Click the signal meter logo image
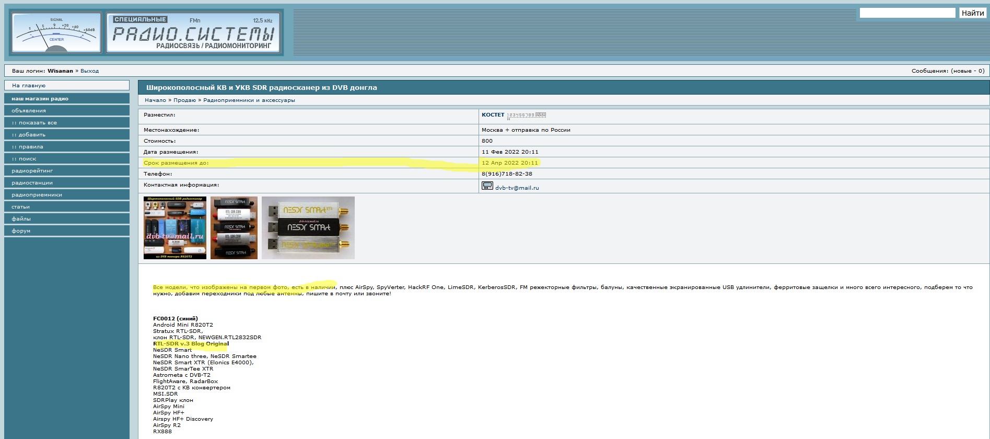The width and height of the screenshot is (990, 439). tap(56, 33)
